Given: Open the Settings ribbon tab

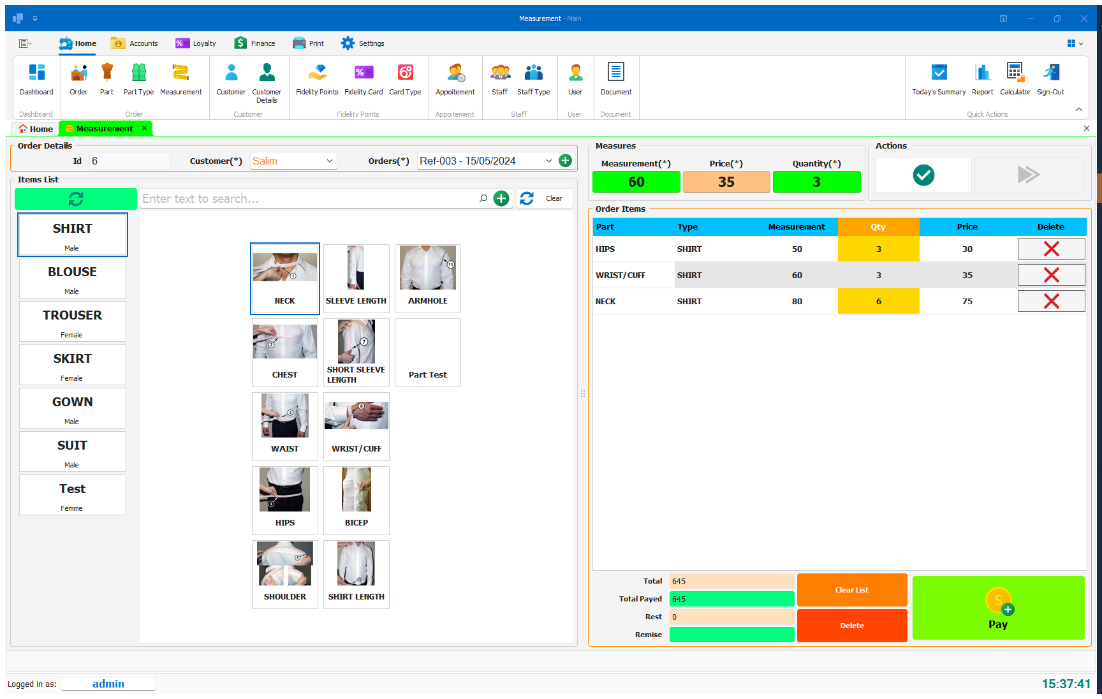Looking at the screenshot, I should [363, 43].
